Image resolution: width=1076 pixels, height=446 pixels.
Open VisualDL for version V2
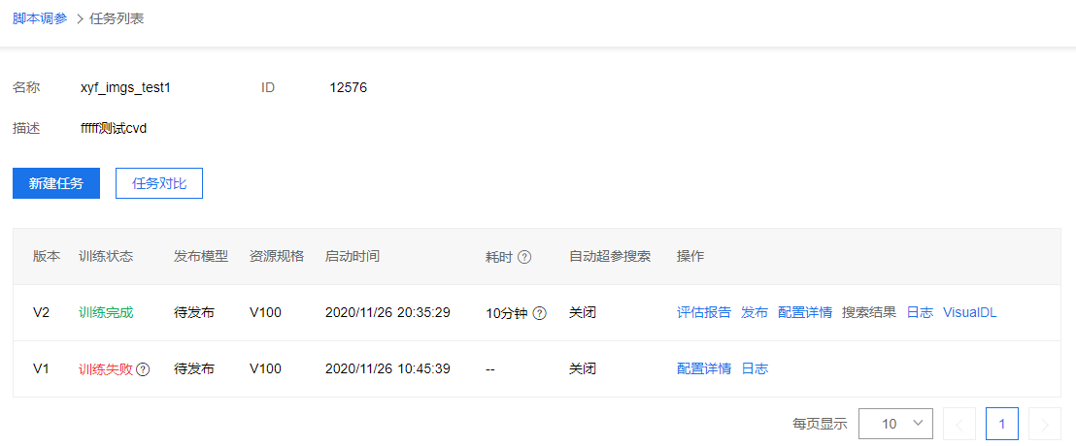pyautogui.click(x=969, y=312)
